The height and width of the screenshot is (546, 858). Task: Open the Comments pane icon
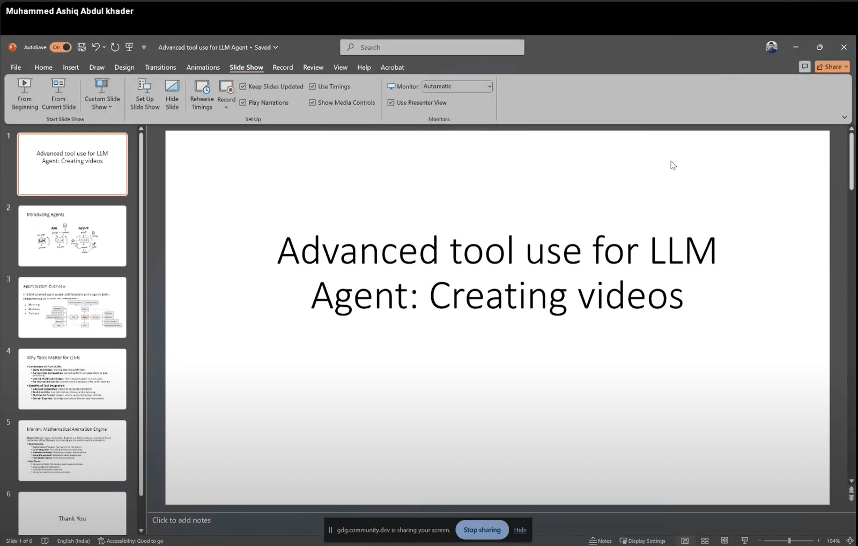click(x=804, y=67)
